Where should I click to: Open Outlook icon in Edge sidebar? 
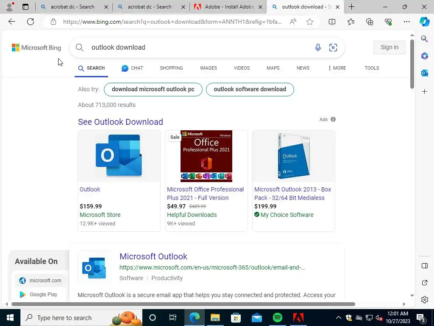click(x=424, y=73)
